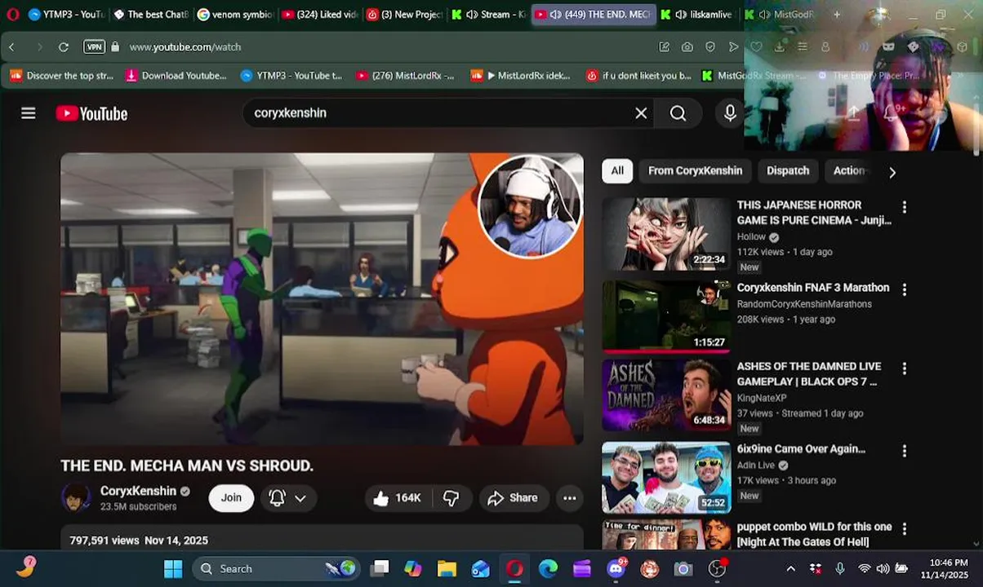
Task: Select the www.youtube.com/watch address bar
Action: click(x=185, y=47)
